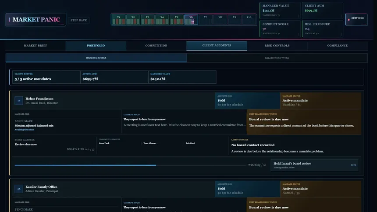377x212 pixels.
Task: Click Kessler Active mandate status panel
Action: [x=320, y=189]
